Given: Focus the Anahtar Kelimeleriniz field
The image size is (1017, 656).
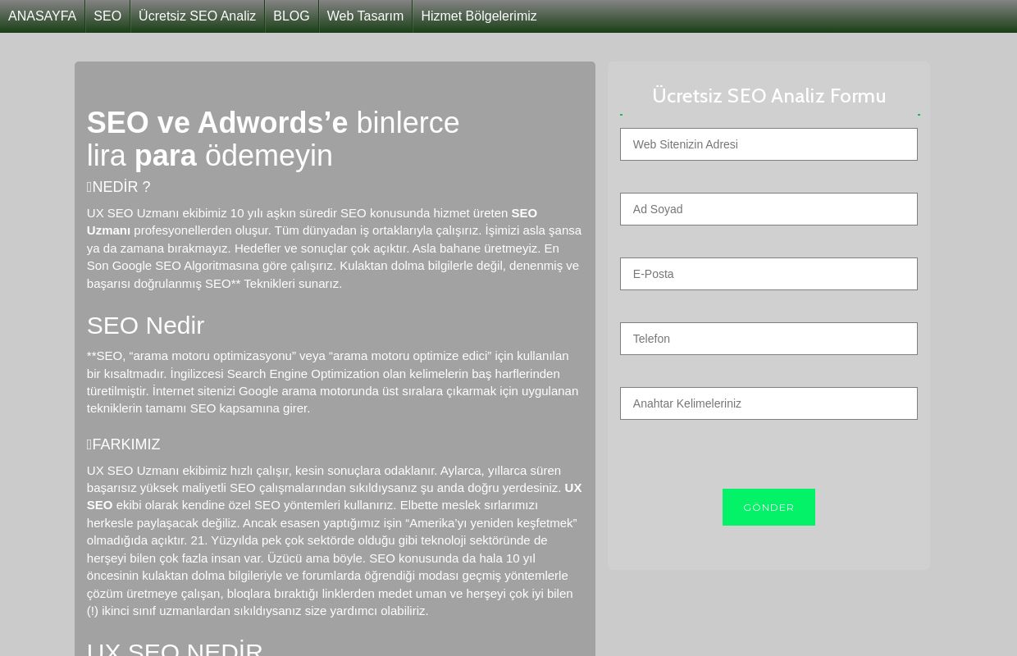Looking at the screenshot, I should [x=768, y=403].
